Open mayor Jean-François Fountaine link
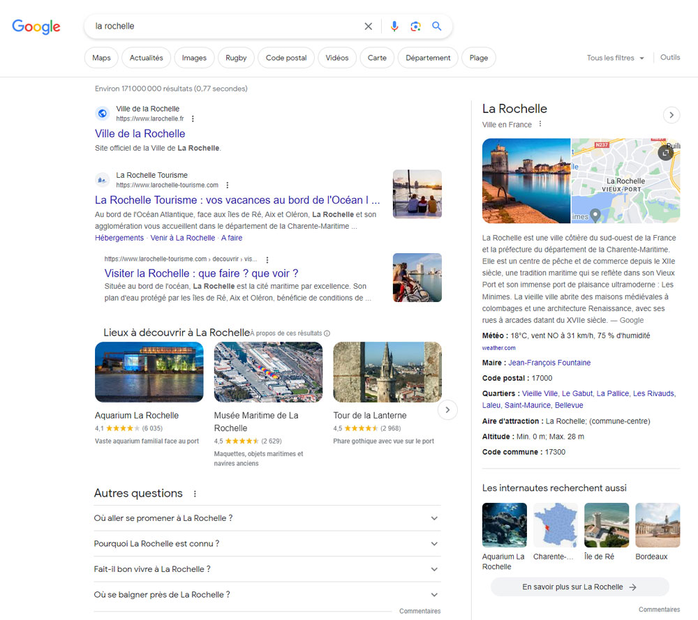This screenshot has width=698, height=620. [x=549, y=363]
